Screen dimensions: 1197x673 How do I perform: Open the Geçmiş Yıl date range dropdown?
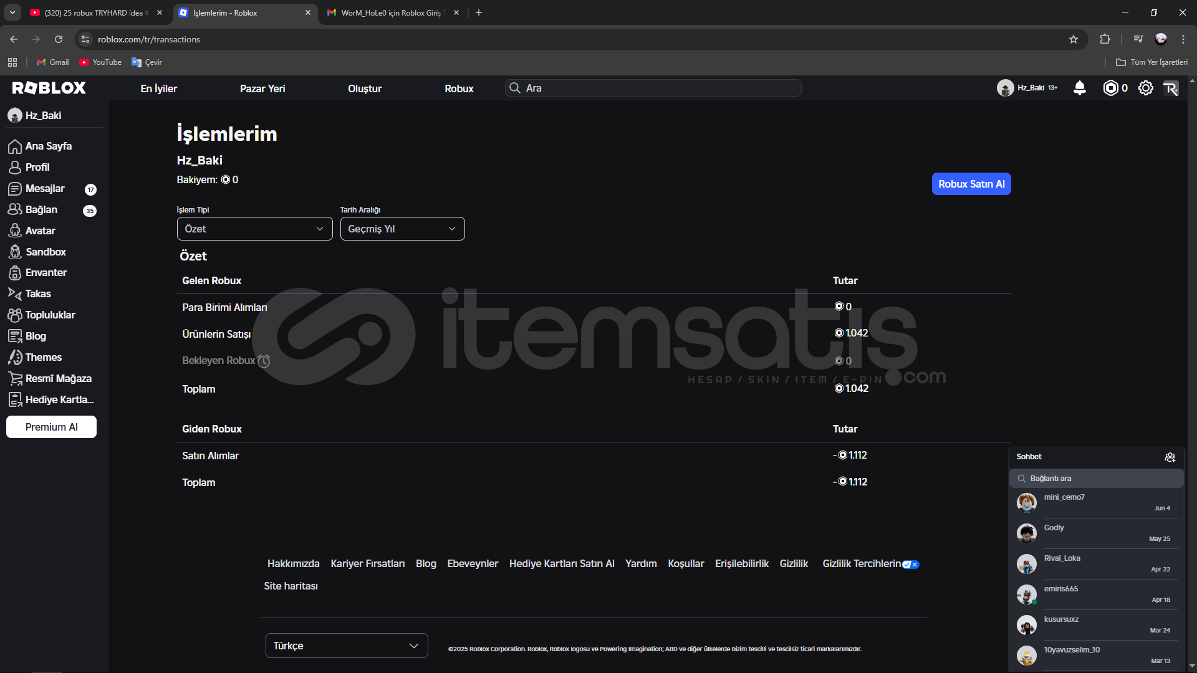(402, 229)
